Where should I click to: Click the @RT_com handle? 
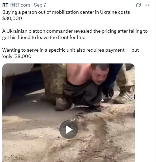coord(20,5)
